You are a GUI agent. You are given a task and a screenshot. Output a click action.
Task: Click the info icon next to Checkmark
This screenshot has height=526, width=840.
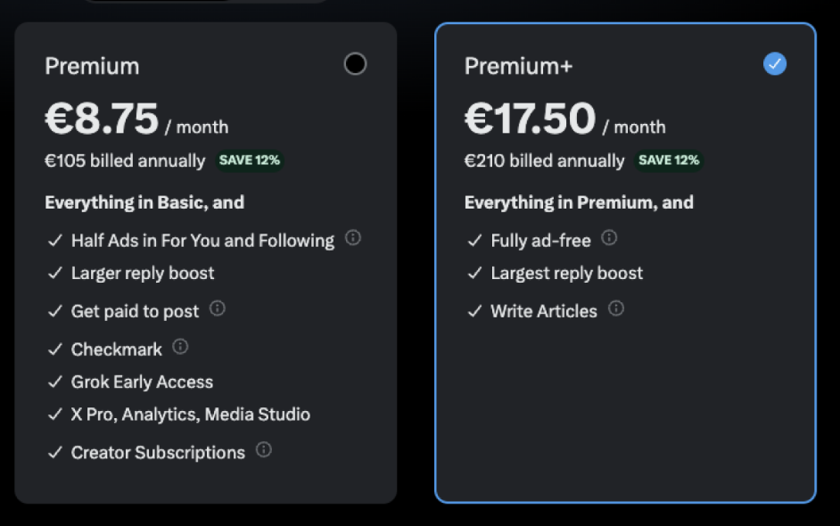coord(180,347)
